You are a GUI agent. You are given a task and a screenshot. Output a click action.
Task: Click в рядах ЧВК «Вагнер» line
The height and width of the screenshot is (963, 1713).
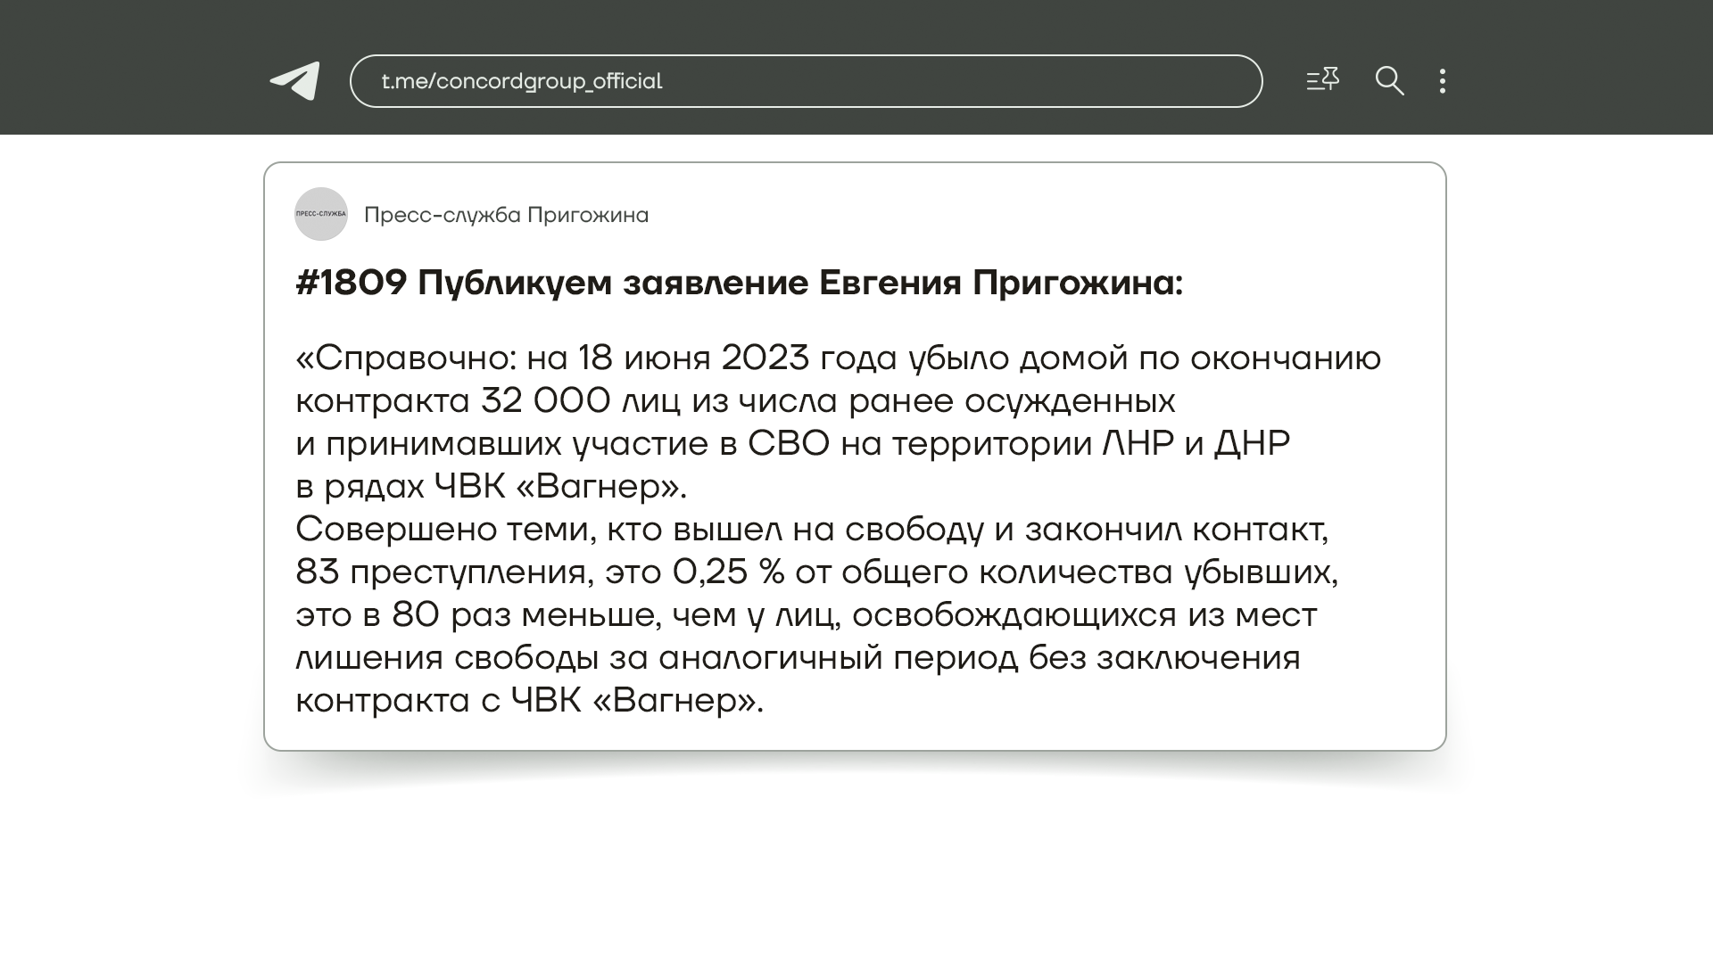491,487
